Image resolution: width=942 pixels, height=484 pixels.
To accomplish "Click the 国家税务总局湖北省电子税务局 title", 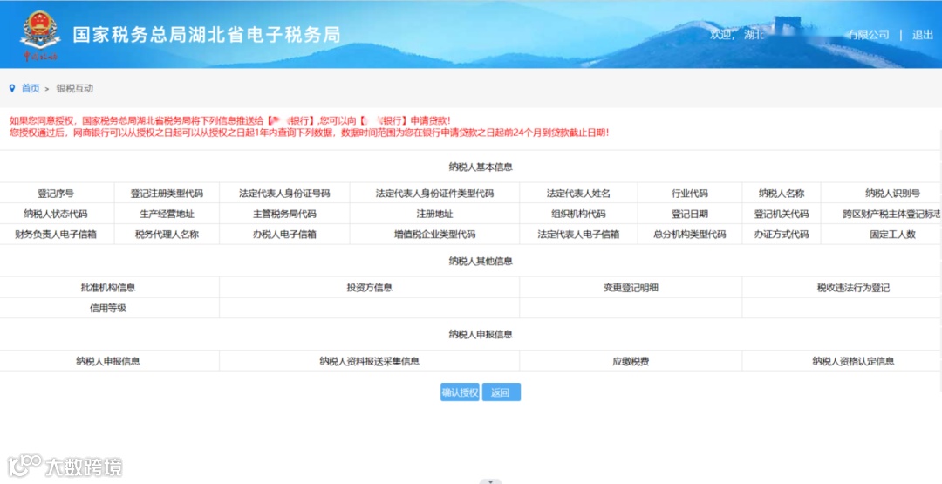I will 207,35.
